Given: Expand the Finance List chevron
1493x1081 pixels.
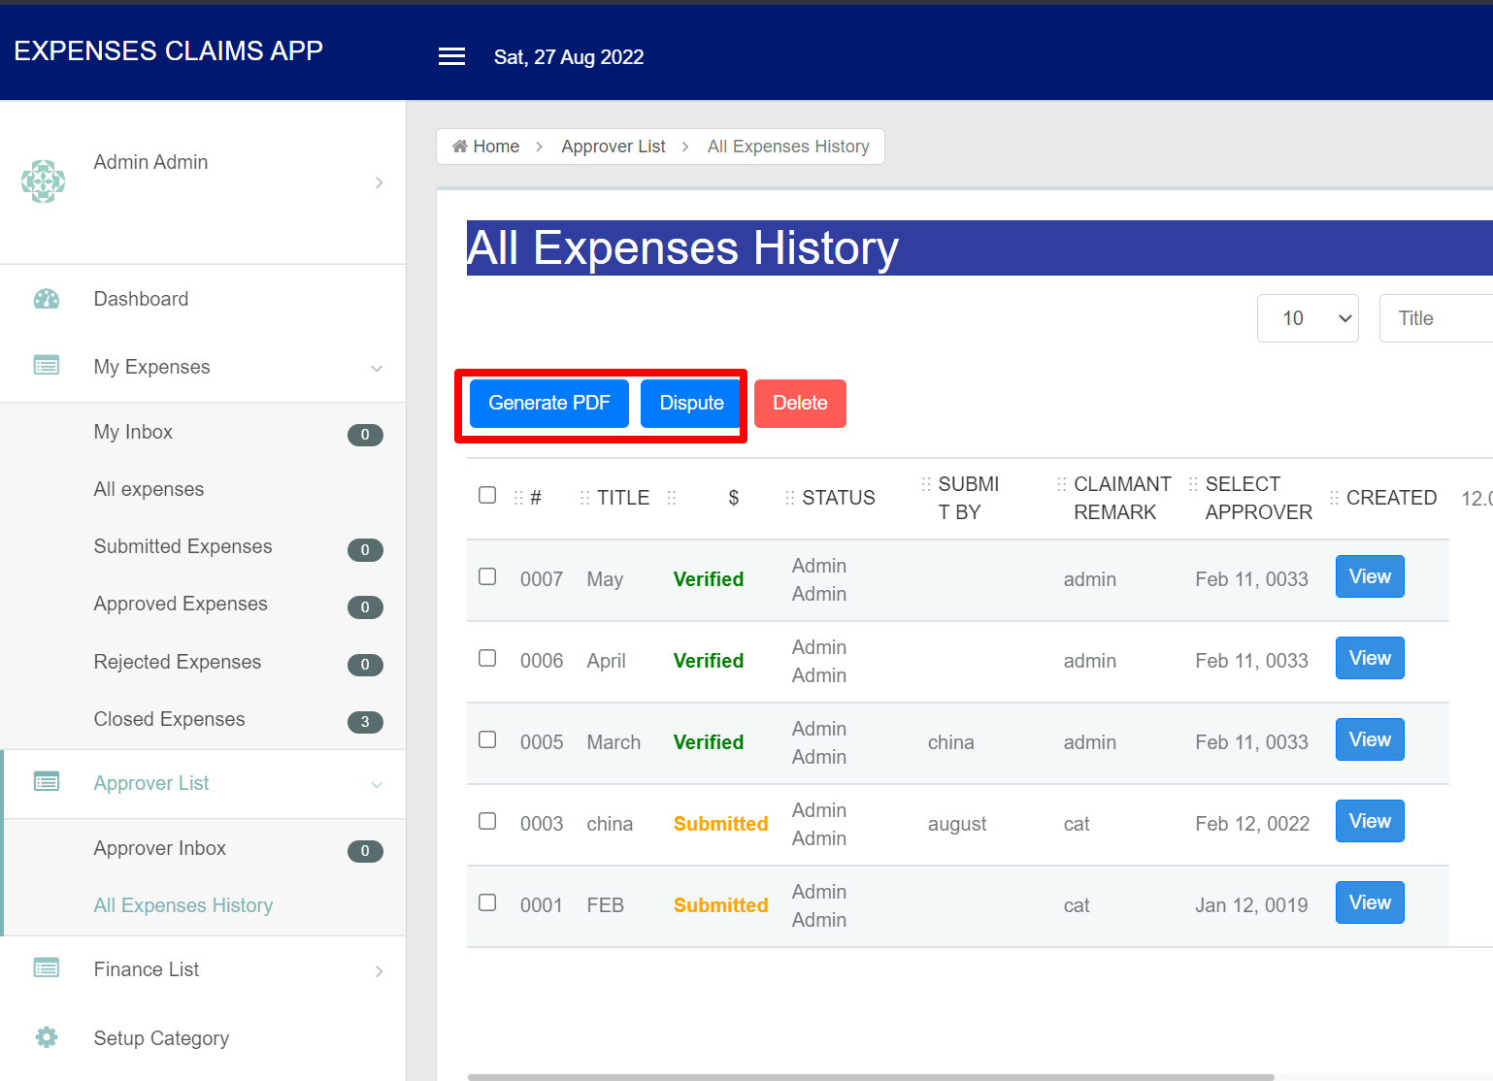Looking at the screenshot, I should pos(379,970).
